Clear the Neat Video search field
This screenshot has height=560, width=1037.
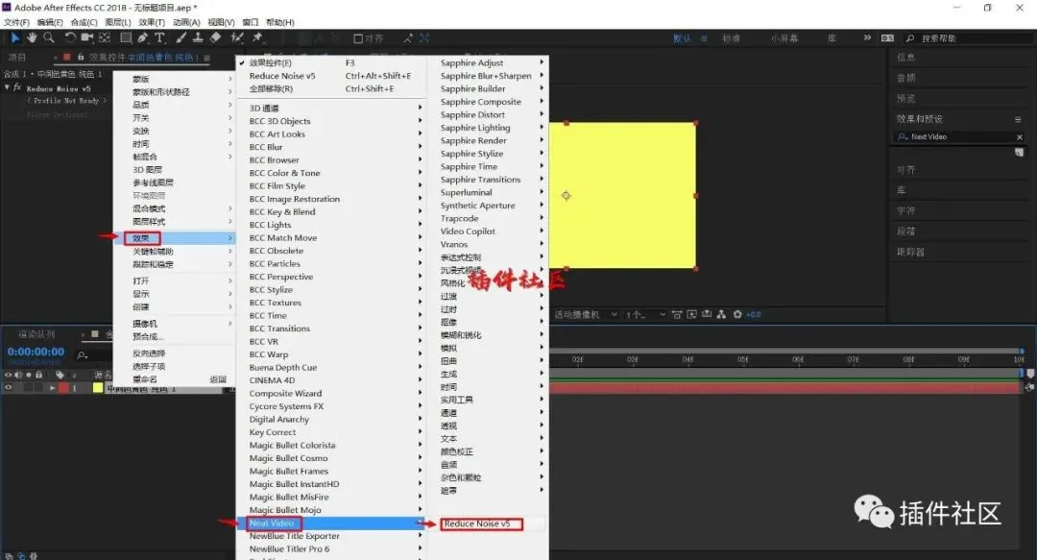tap(1019, 137)
